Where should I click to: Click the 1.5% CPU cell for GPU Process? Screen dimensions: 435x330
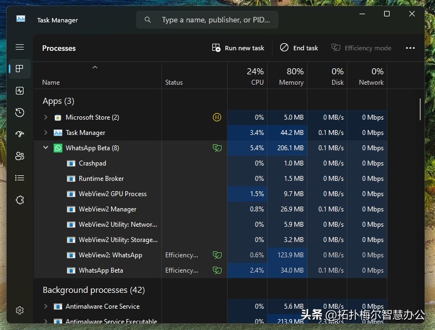pos(247,194)
